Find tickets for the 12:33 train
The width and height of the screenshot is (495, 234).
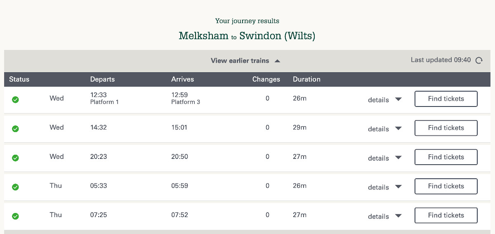[x=445, y=99]
